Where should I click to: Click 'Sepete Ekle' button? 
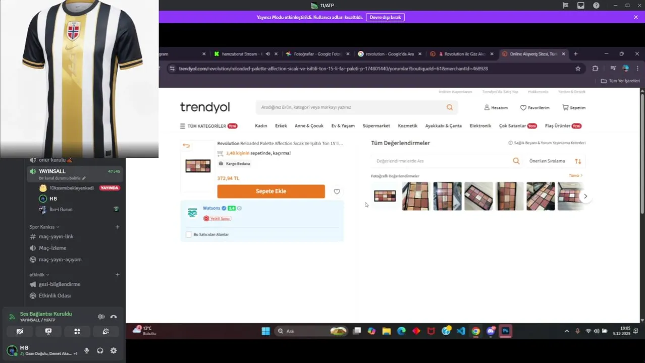tap(271, 191)
